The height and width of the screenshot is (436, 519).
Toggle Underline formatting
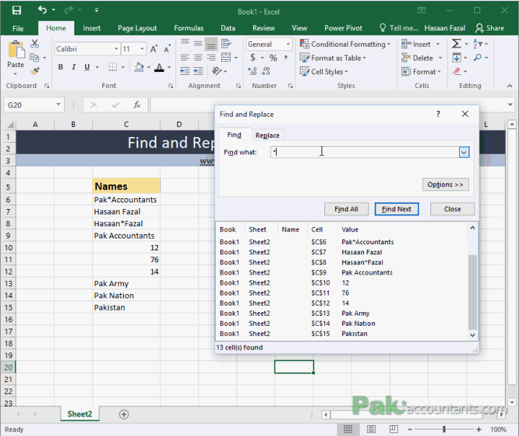87,67
